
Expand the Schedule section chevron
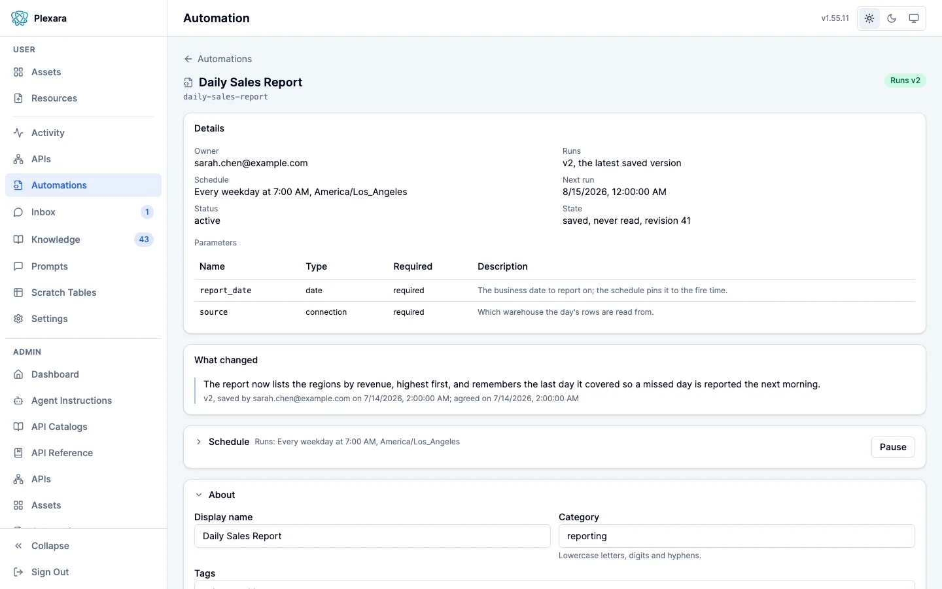click(199, 442)
